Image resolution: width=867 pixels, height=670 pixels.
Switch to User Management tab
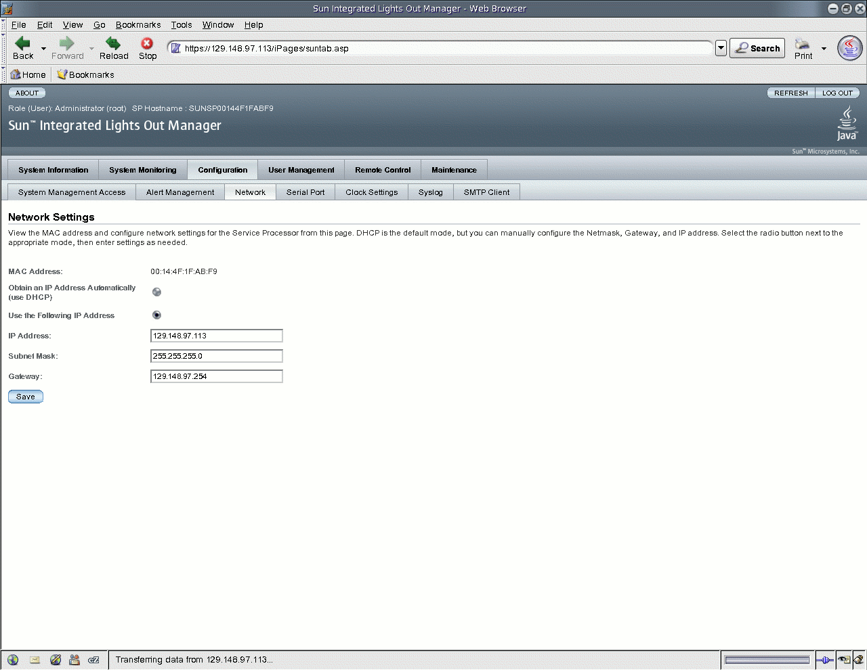point(301,170)
